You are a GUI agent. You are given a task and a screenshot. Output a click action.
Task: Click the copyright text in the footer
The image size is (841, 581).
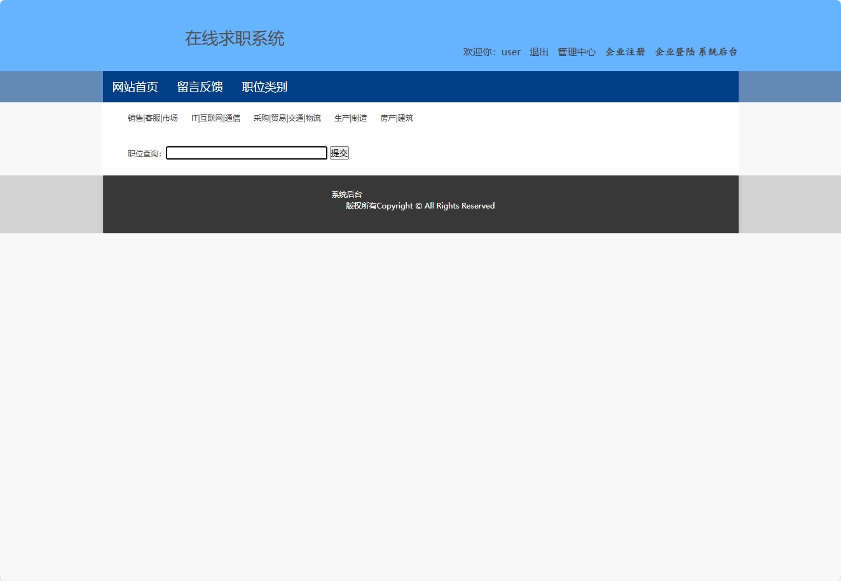pos(419,205)
